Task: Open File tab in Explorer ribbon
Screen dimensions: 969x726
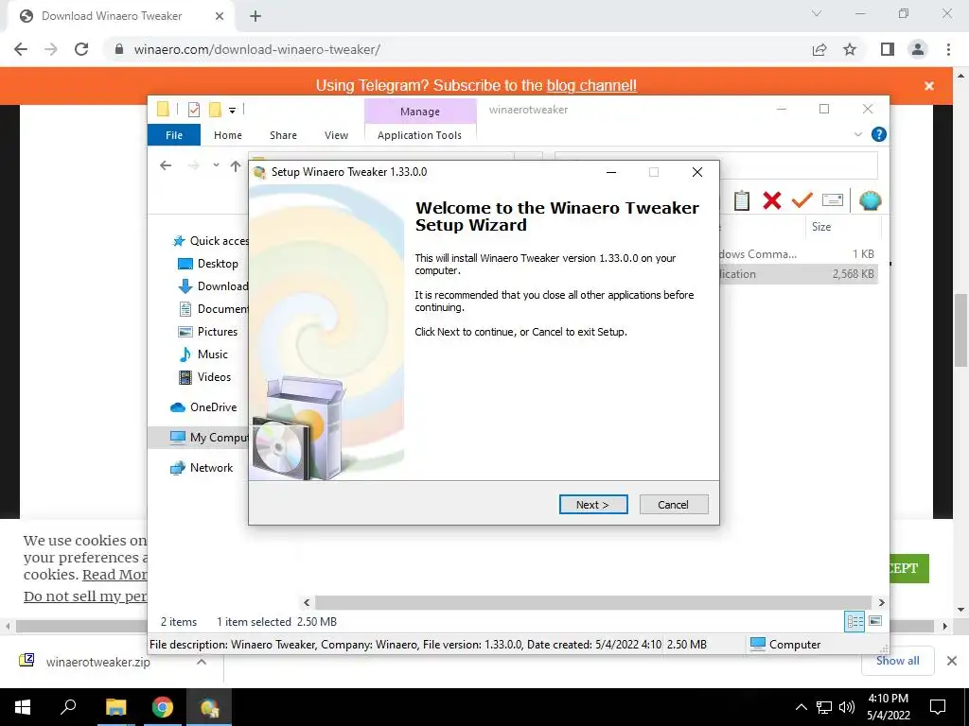Action: tap(174, 134)
